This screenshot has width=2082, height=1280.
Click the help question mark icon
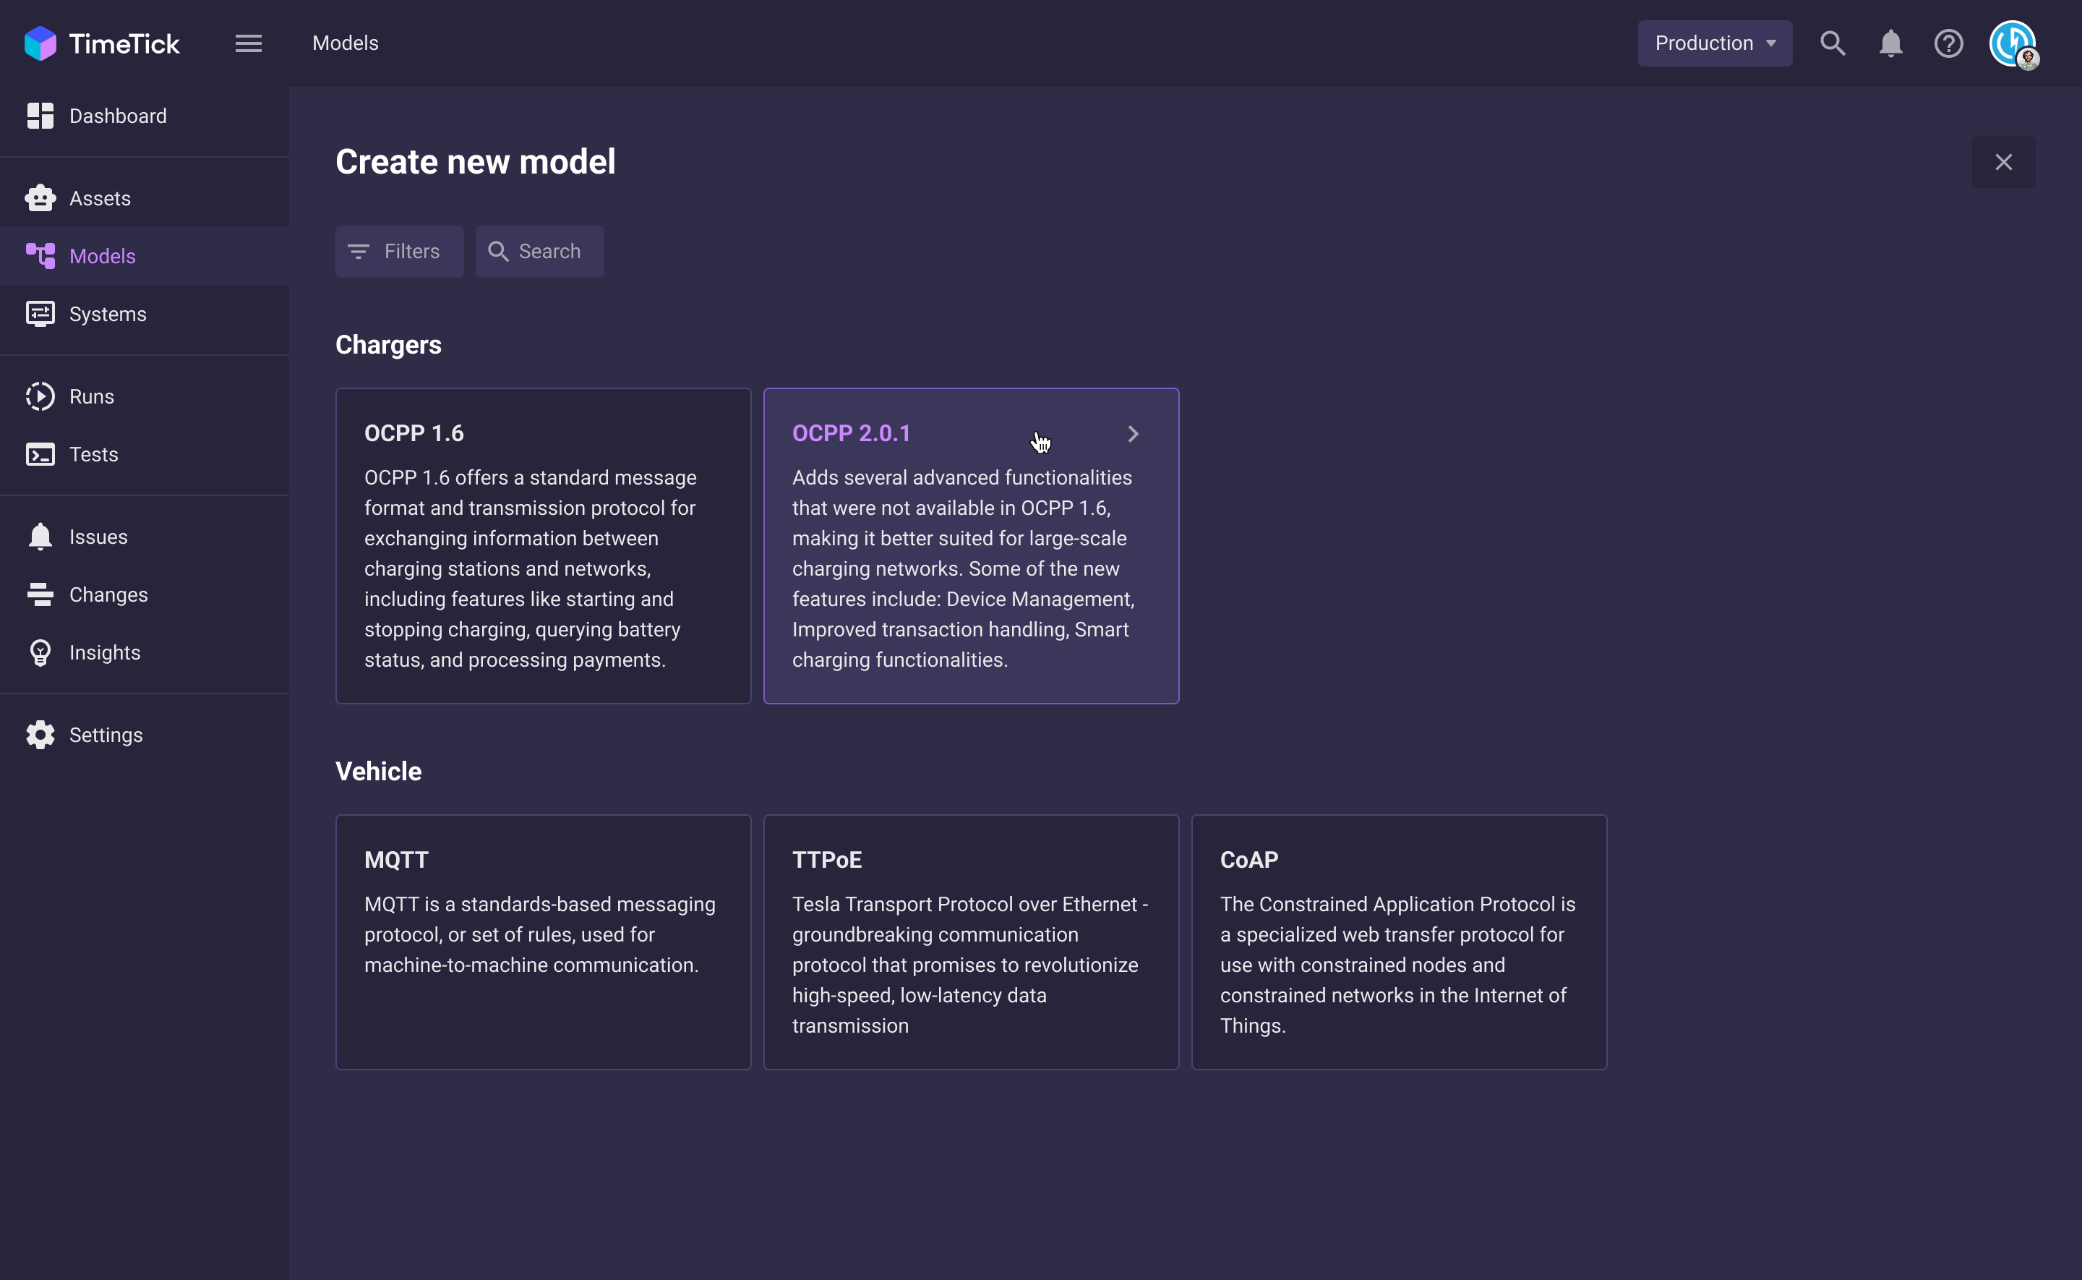pyautogui.click(x=1948, y=43)
